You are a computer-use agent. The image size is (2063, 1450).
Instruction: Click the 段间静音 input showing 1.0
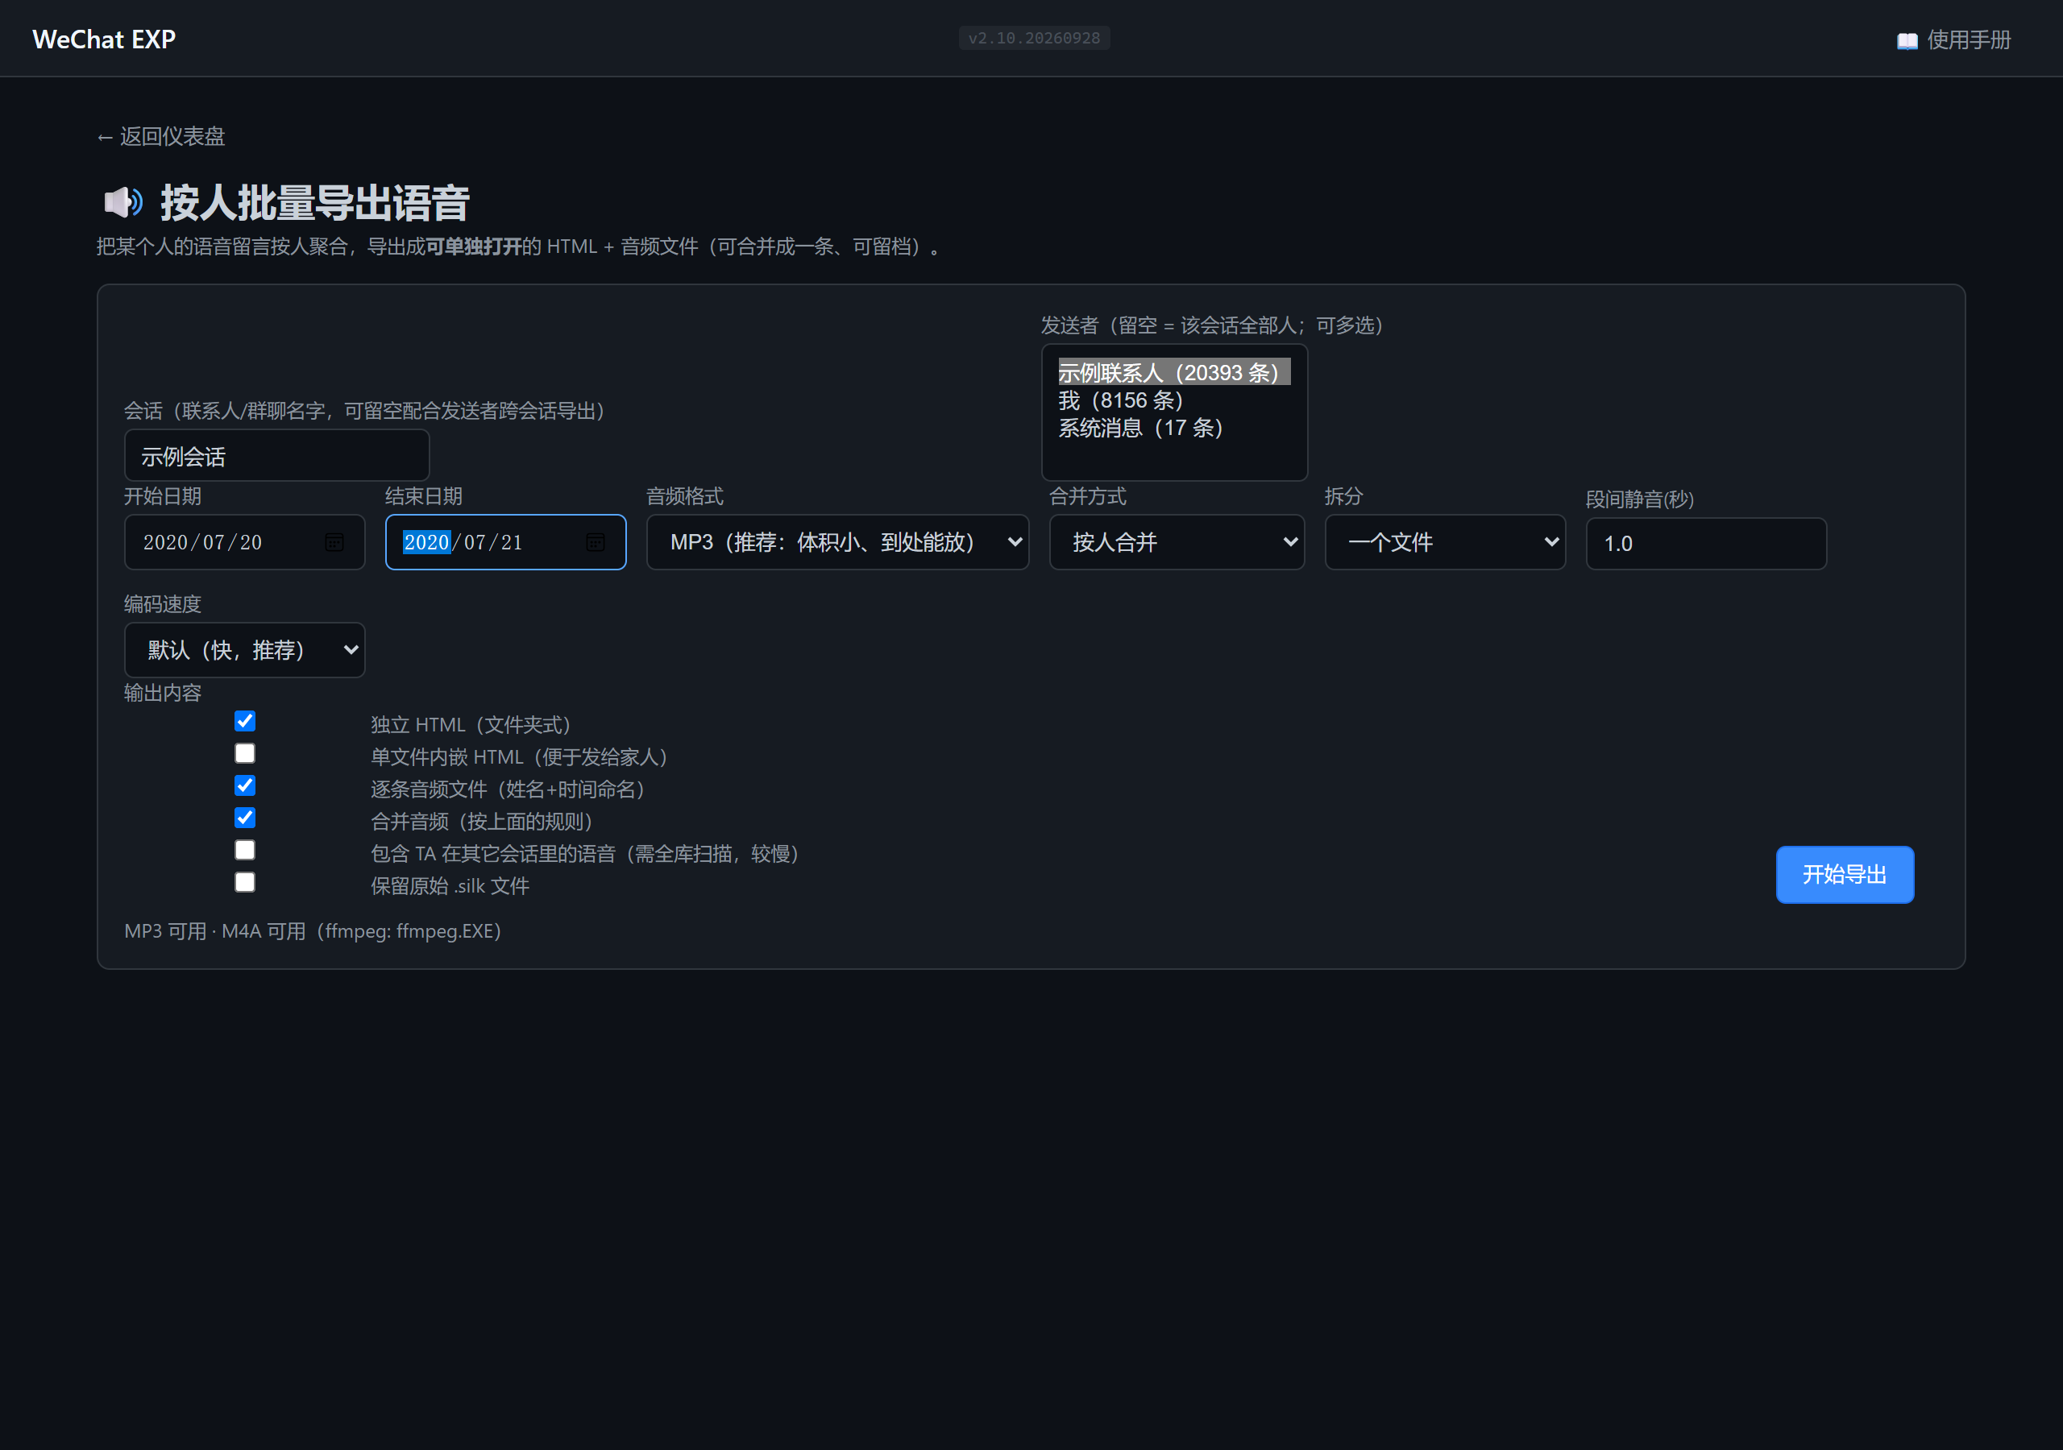[x=1706, y=544]
